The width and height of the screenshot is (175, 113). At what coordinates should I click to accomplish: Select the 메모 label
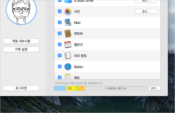[x=77, y=78]
